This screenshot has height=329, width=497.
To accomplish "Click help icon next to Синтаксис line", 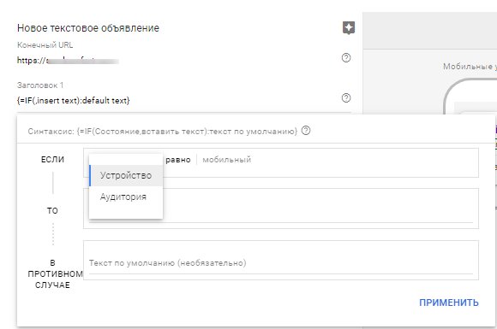I will click(306, 131).
